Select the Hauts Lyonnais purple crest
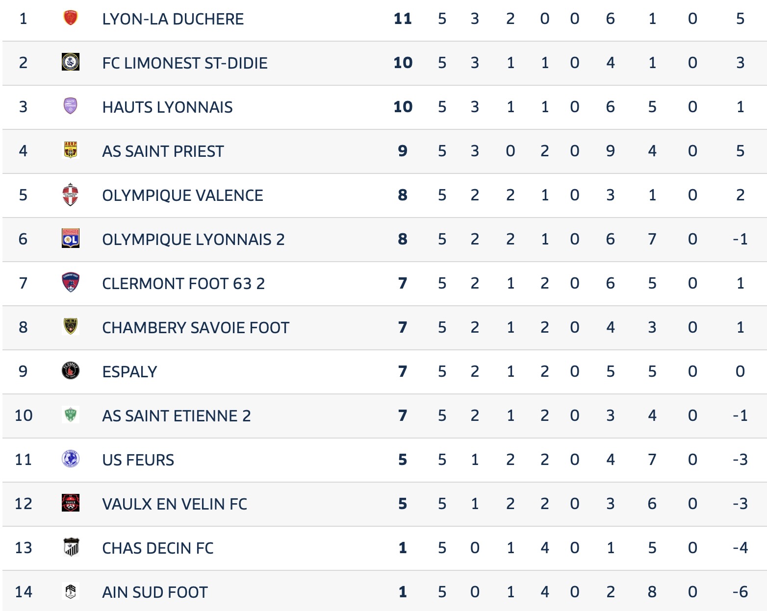Image resolution: width=767 pixels, height=611 pixels. coord(71,106)
